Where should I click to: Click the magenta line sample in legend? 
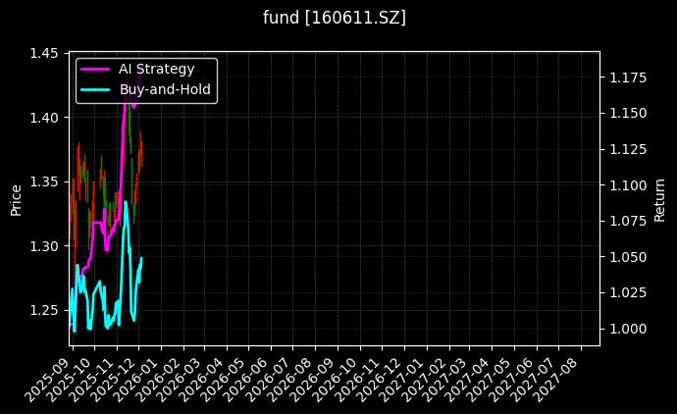(95, 69)
